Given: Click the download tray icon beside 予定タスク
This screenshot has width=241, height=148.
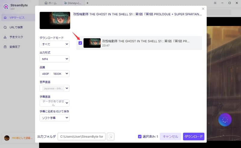Looking at the screenshot, I should point(5,37).
